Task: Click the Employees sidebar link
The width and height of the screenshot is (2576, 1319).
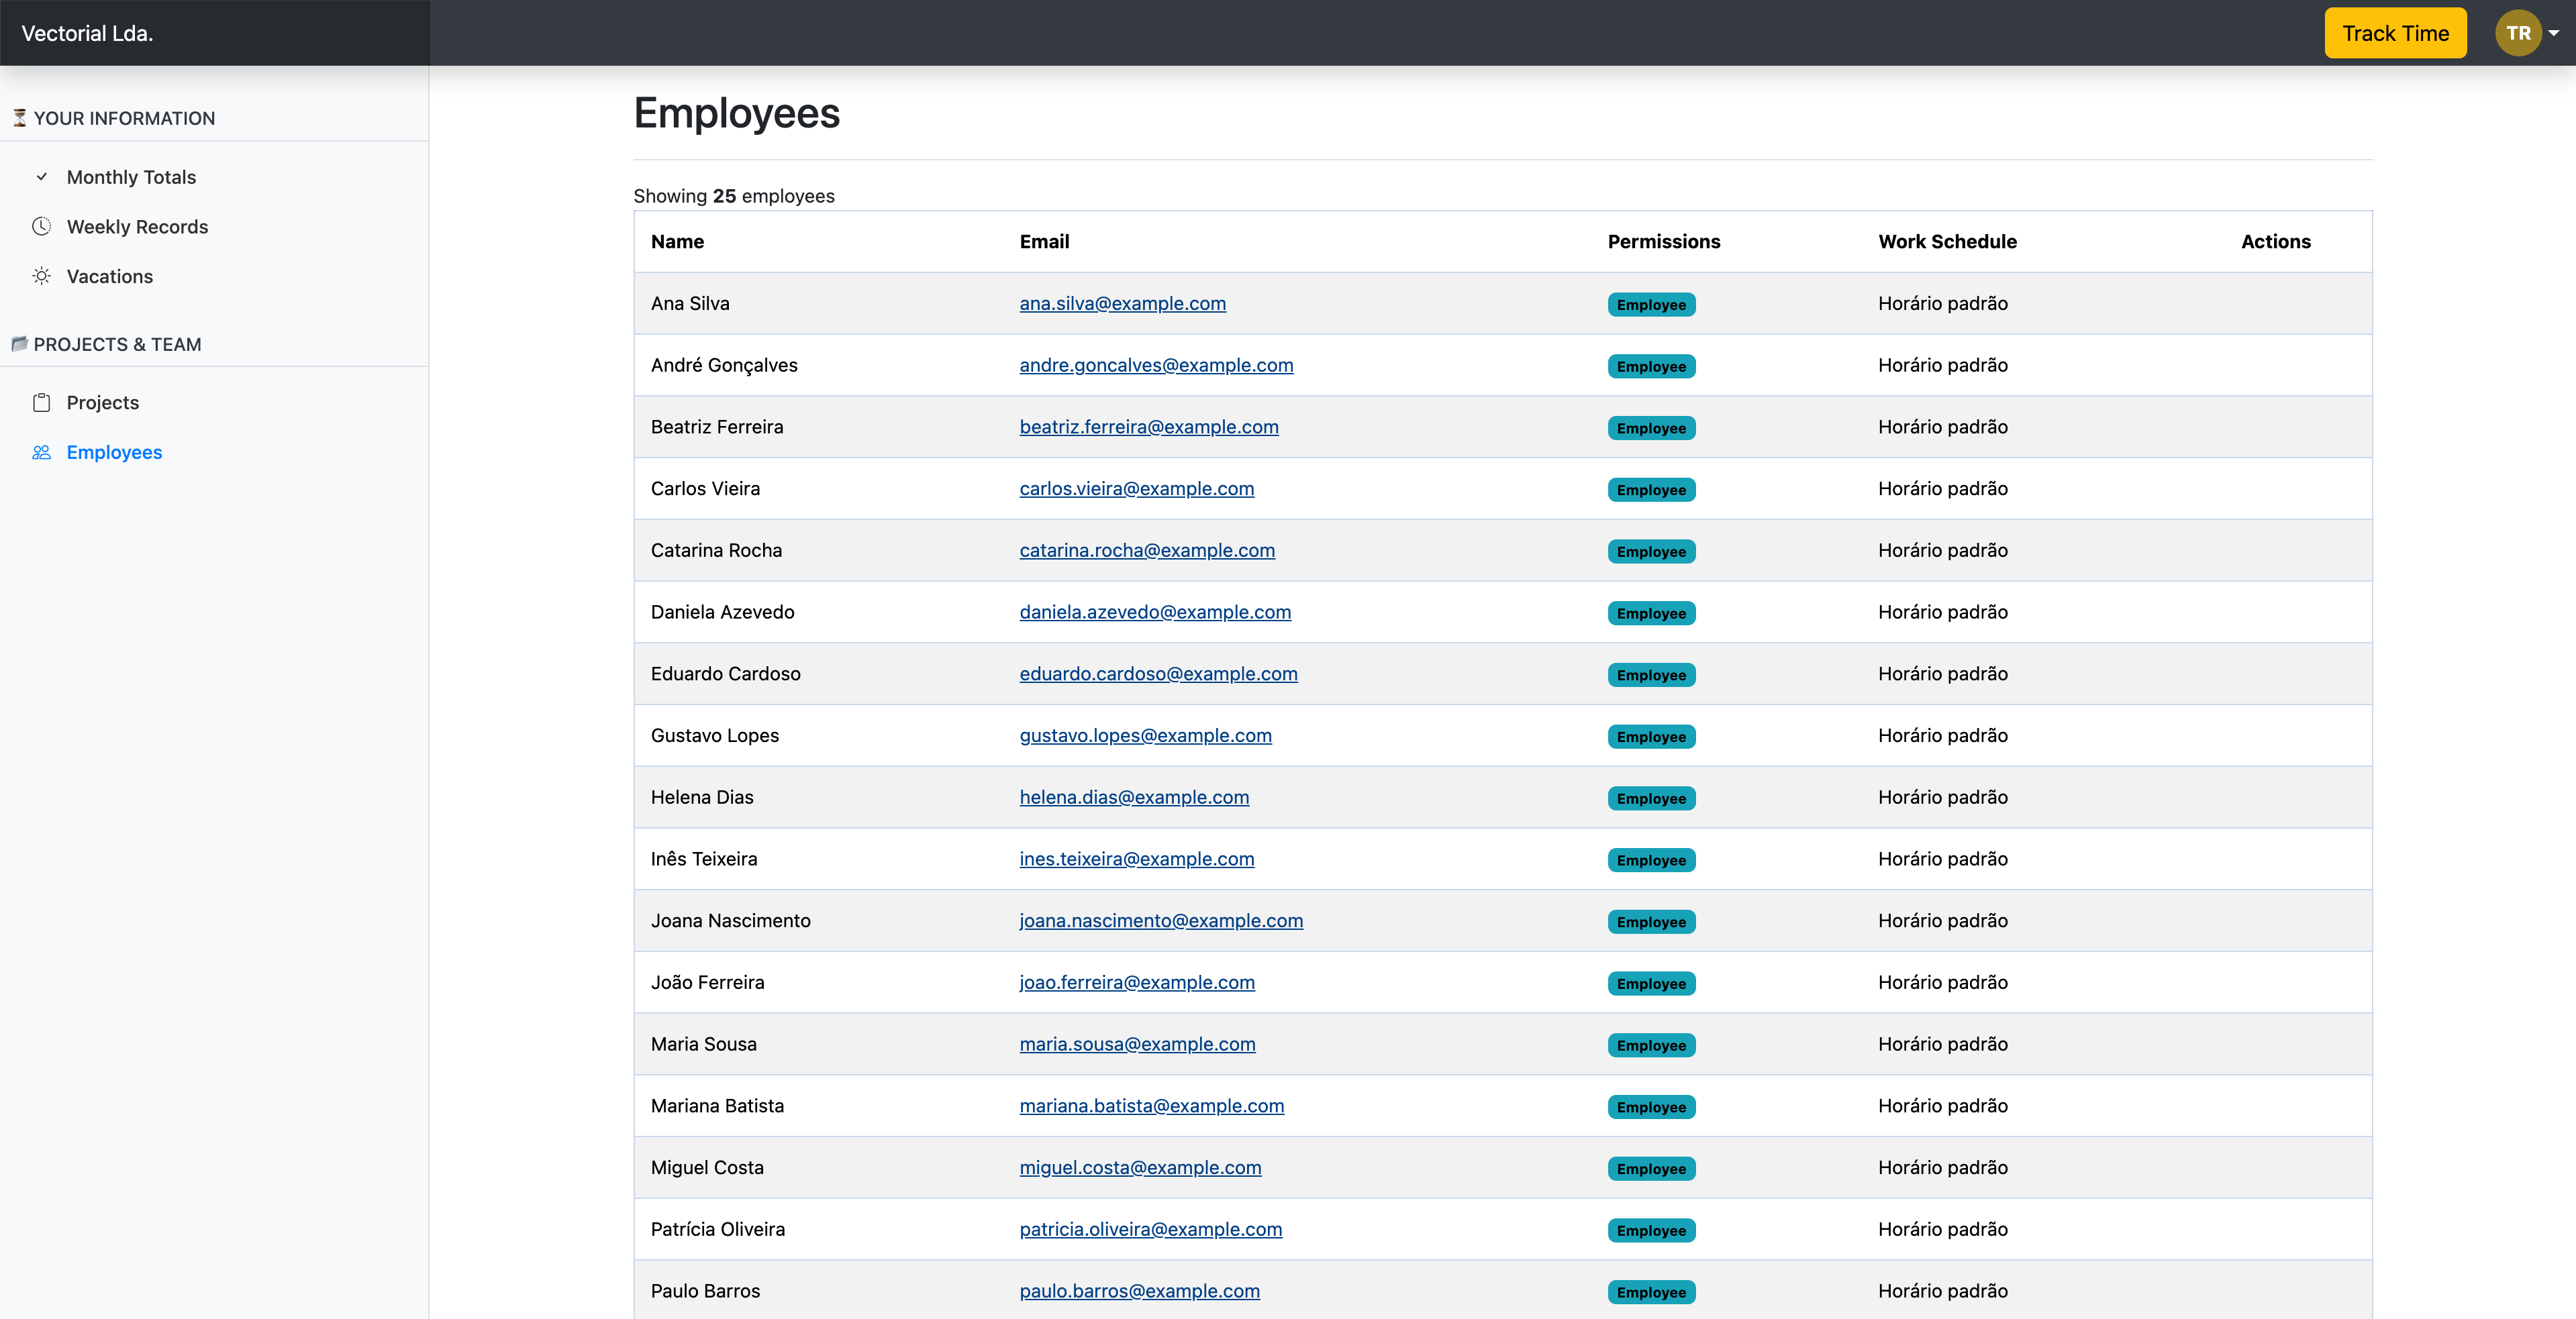Action: tap(114, 451)
